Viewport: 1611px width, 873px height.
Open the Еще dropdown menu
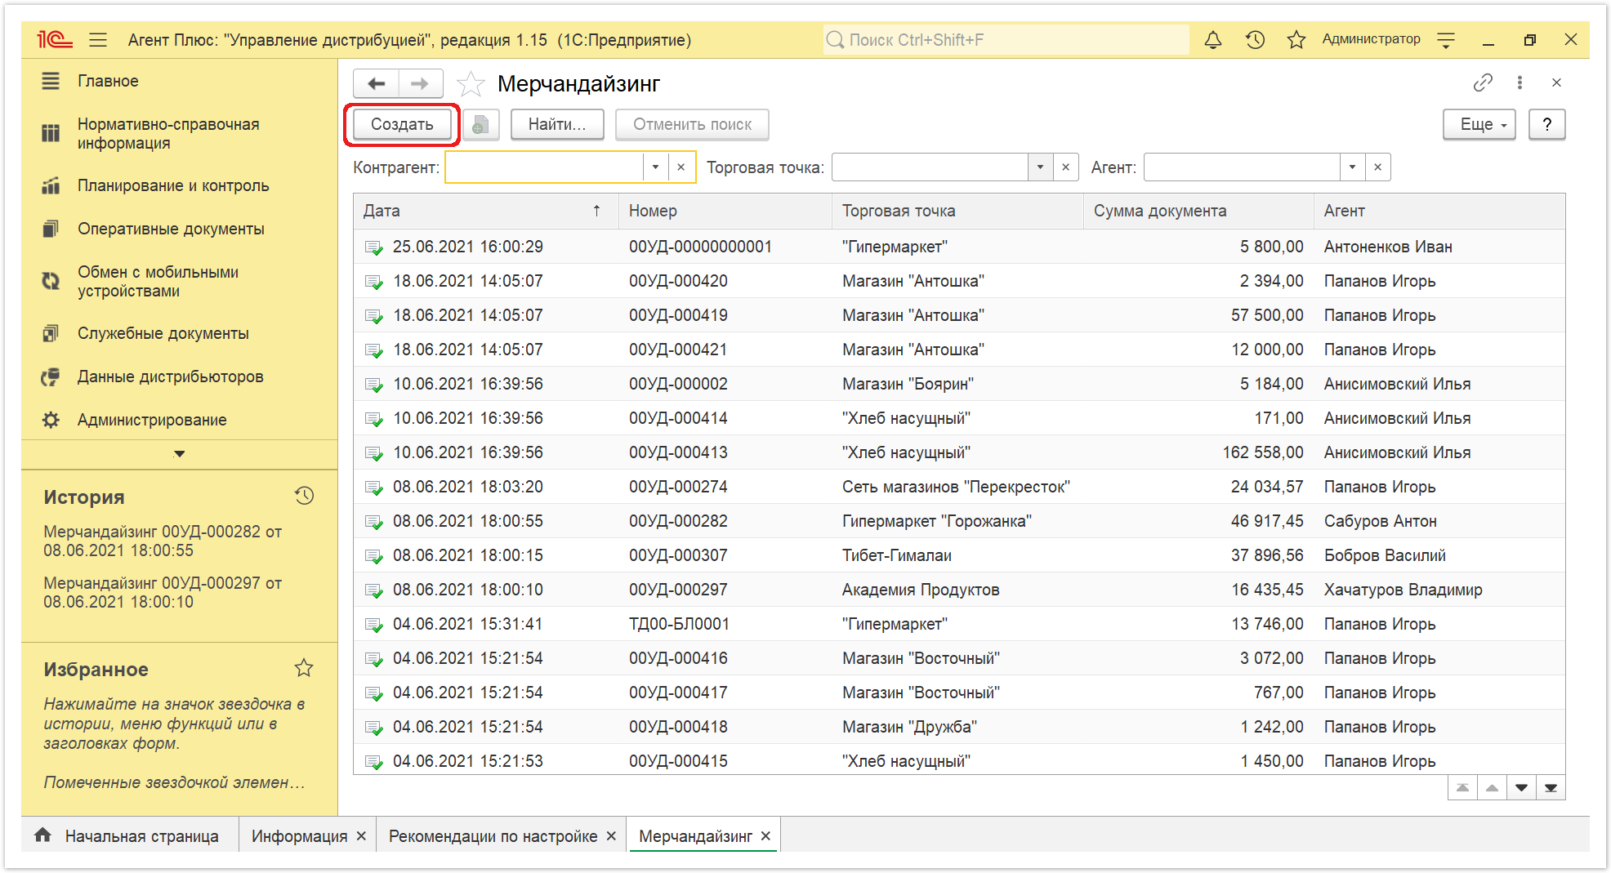(x=1479, y=125)
